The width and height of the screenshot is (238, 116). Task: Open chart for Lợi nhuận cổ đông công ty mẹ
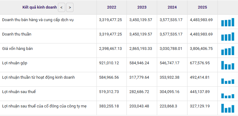click(228, 108)
